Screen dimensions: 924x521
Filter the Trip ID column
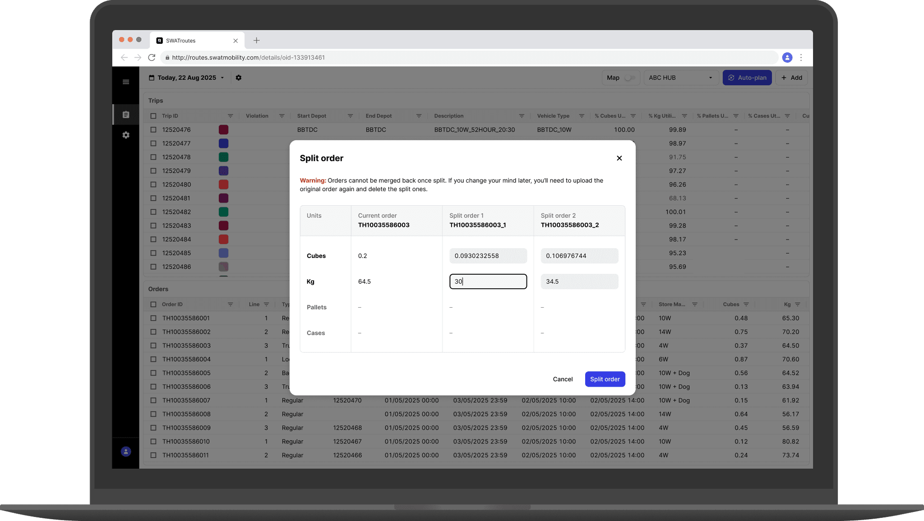pos(230,116)
